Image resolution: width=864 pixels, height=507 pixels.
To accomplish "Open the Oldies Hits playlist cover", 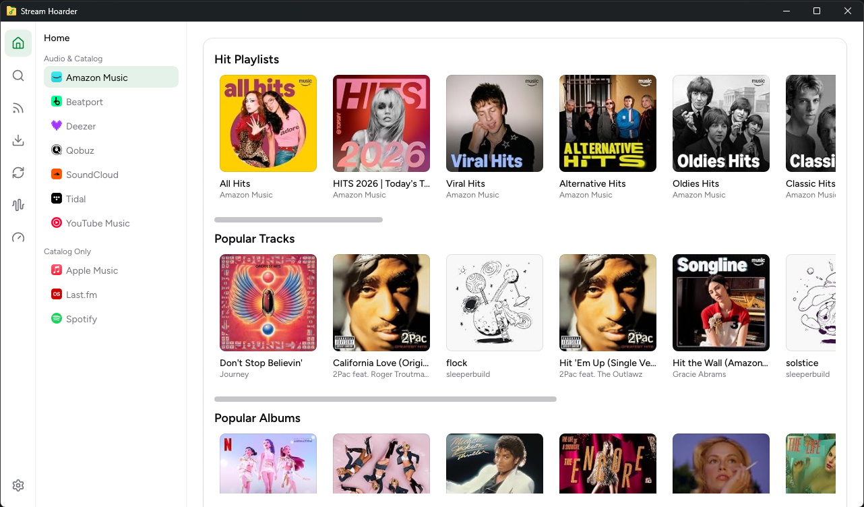I will (x=721, y=123).
